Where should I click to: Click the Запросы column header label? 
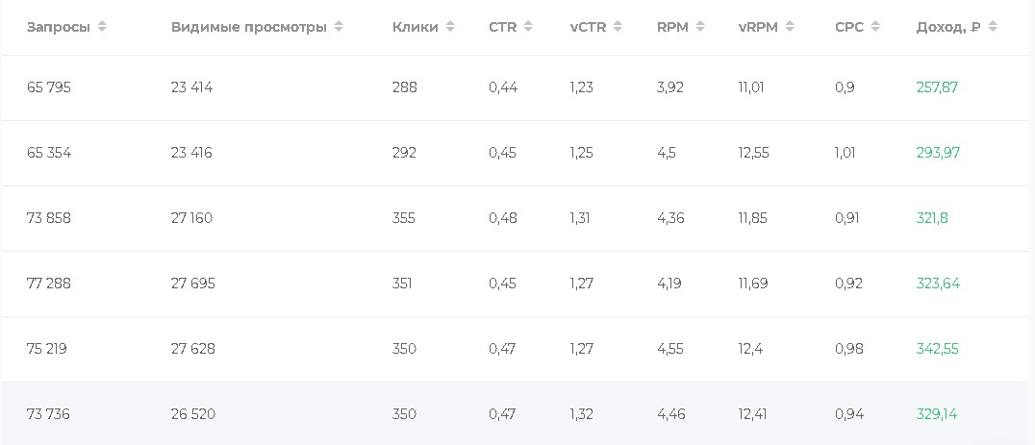(58, 27)
